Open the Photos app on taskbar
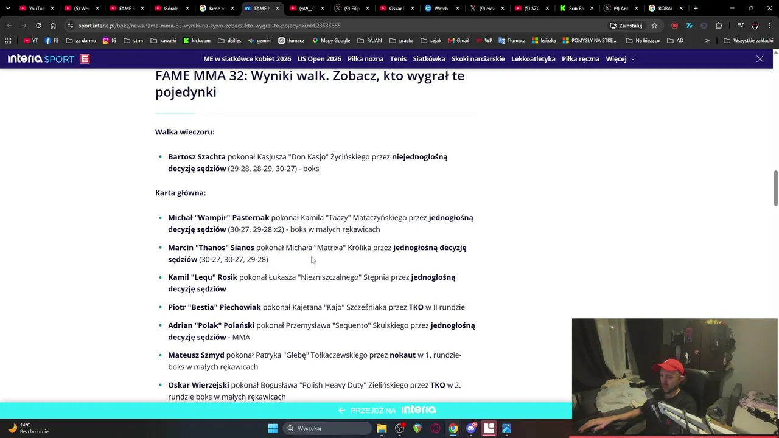Image resolution: width=779 pixels, height=438 pixels. click(x=506, y=428)
